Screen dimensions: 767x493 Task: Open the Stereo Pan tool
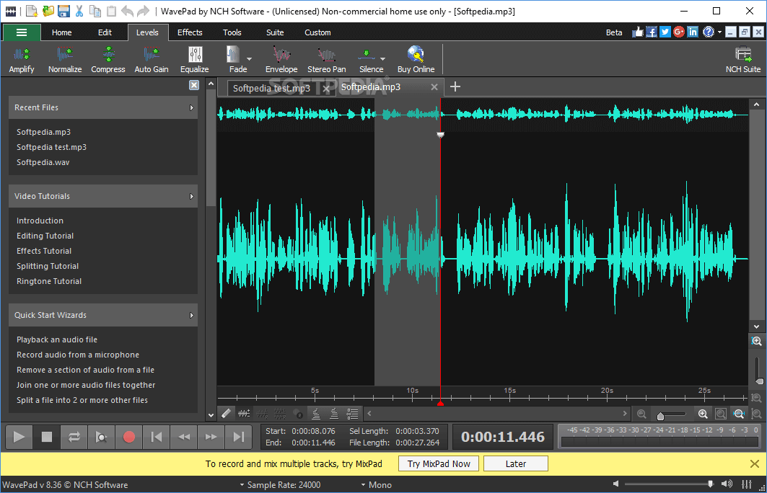click(x=326, y=60)
